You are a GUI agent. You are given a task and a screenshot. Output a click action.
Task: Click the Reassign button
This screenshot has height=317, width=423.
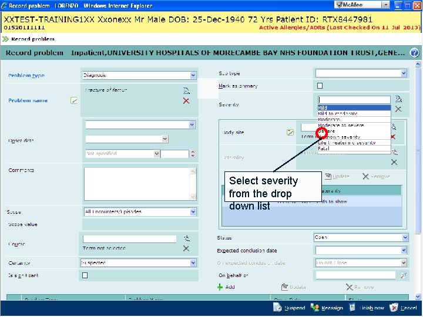[327, 308]
